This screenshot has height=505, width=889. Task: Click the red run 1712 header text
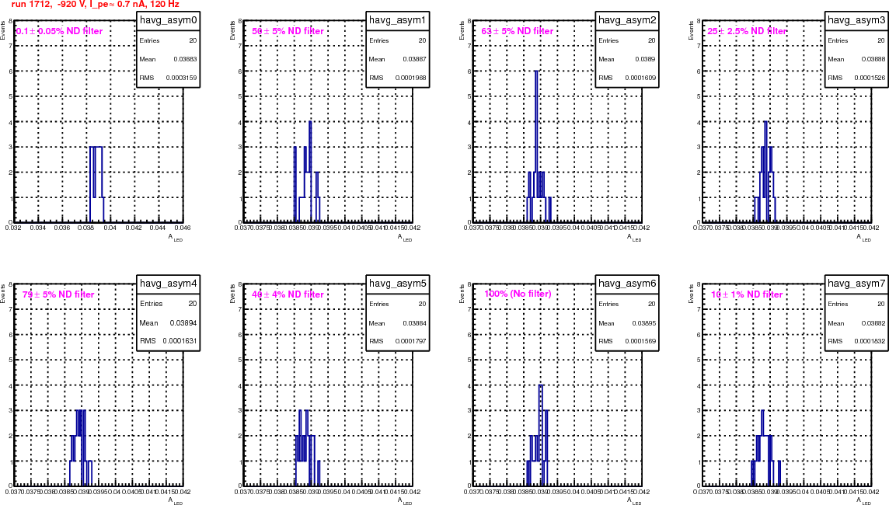tap(96, 5)
